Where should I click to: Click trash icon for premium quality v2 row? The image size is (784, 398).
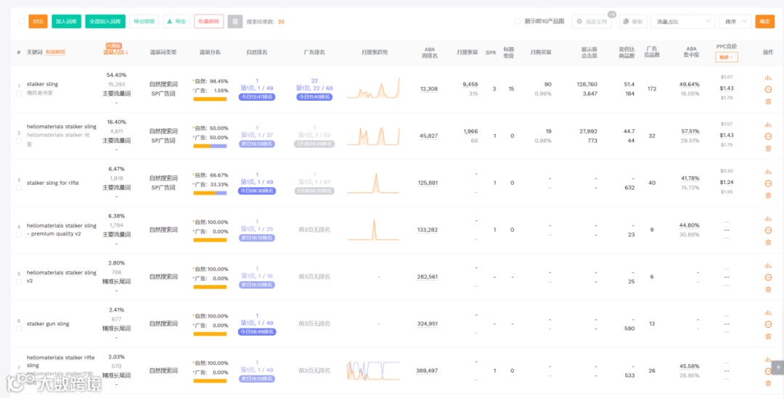768,242
